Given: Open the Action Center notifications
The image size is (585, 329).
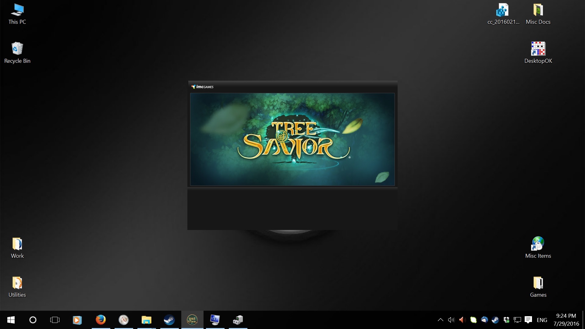Looking at the screenshot, I should point(528,320).
